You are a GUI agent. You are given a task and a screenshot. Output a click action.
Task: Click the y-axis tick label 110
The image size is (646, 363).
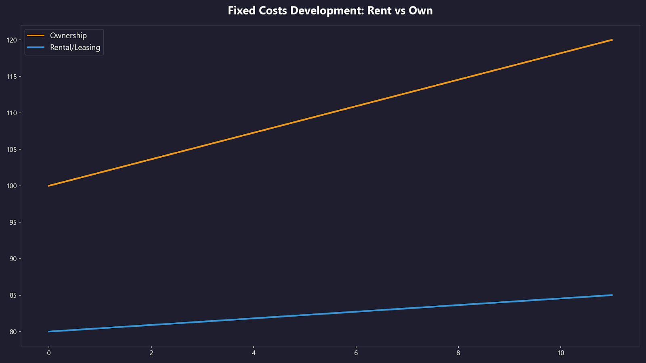point(12,113)
